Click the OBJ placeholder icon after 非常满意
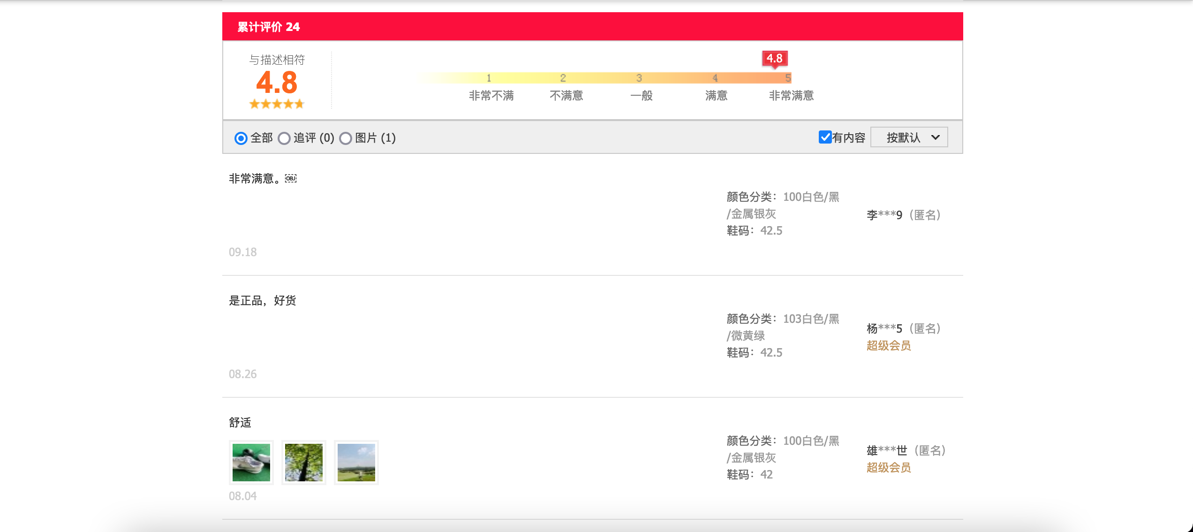The image size is (1193, 532). 291,178
